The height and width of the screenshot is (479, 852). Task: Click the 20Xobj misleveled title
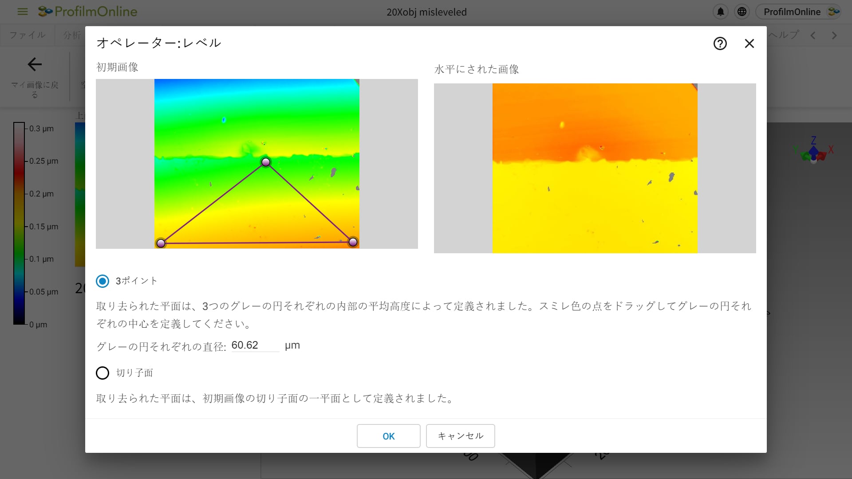426,12
